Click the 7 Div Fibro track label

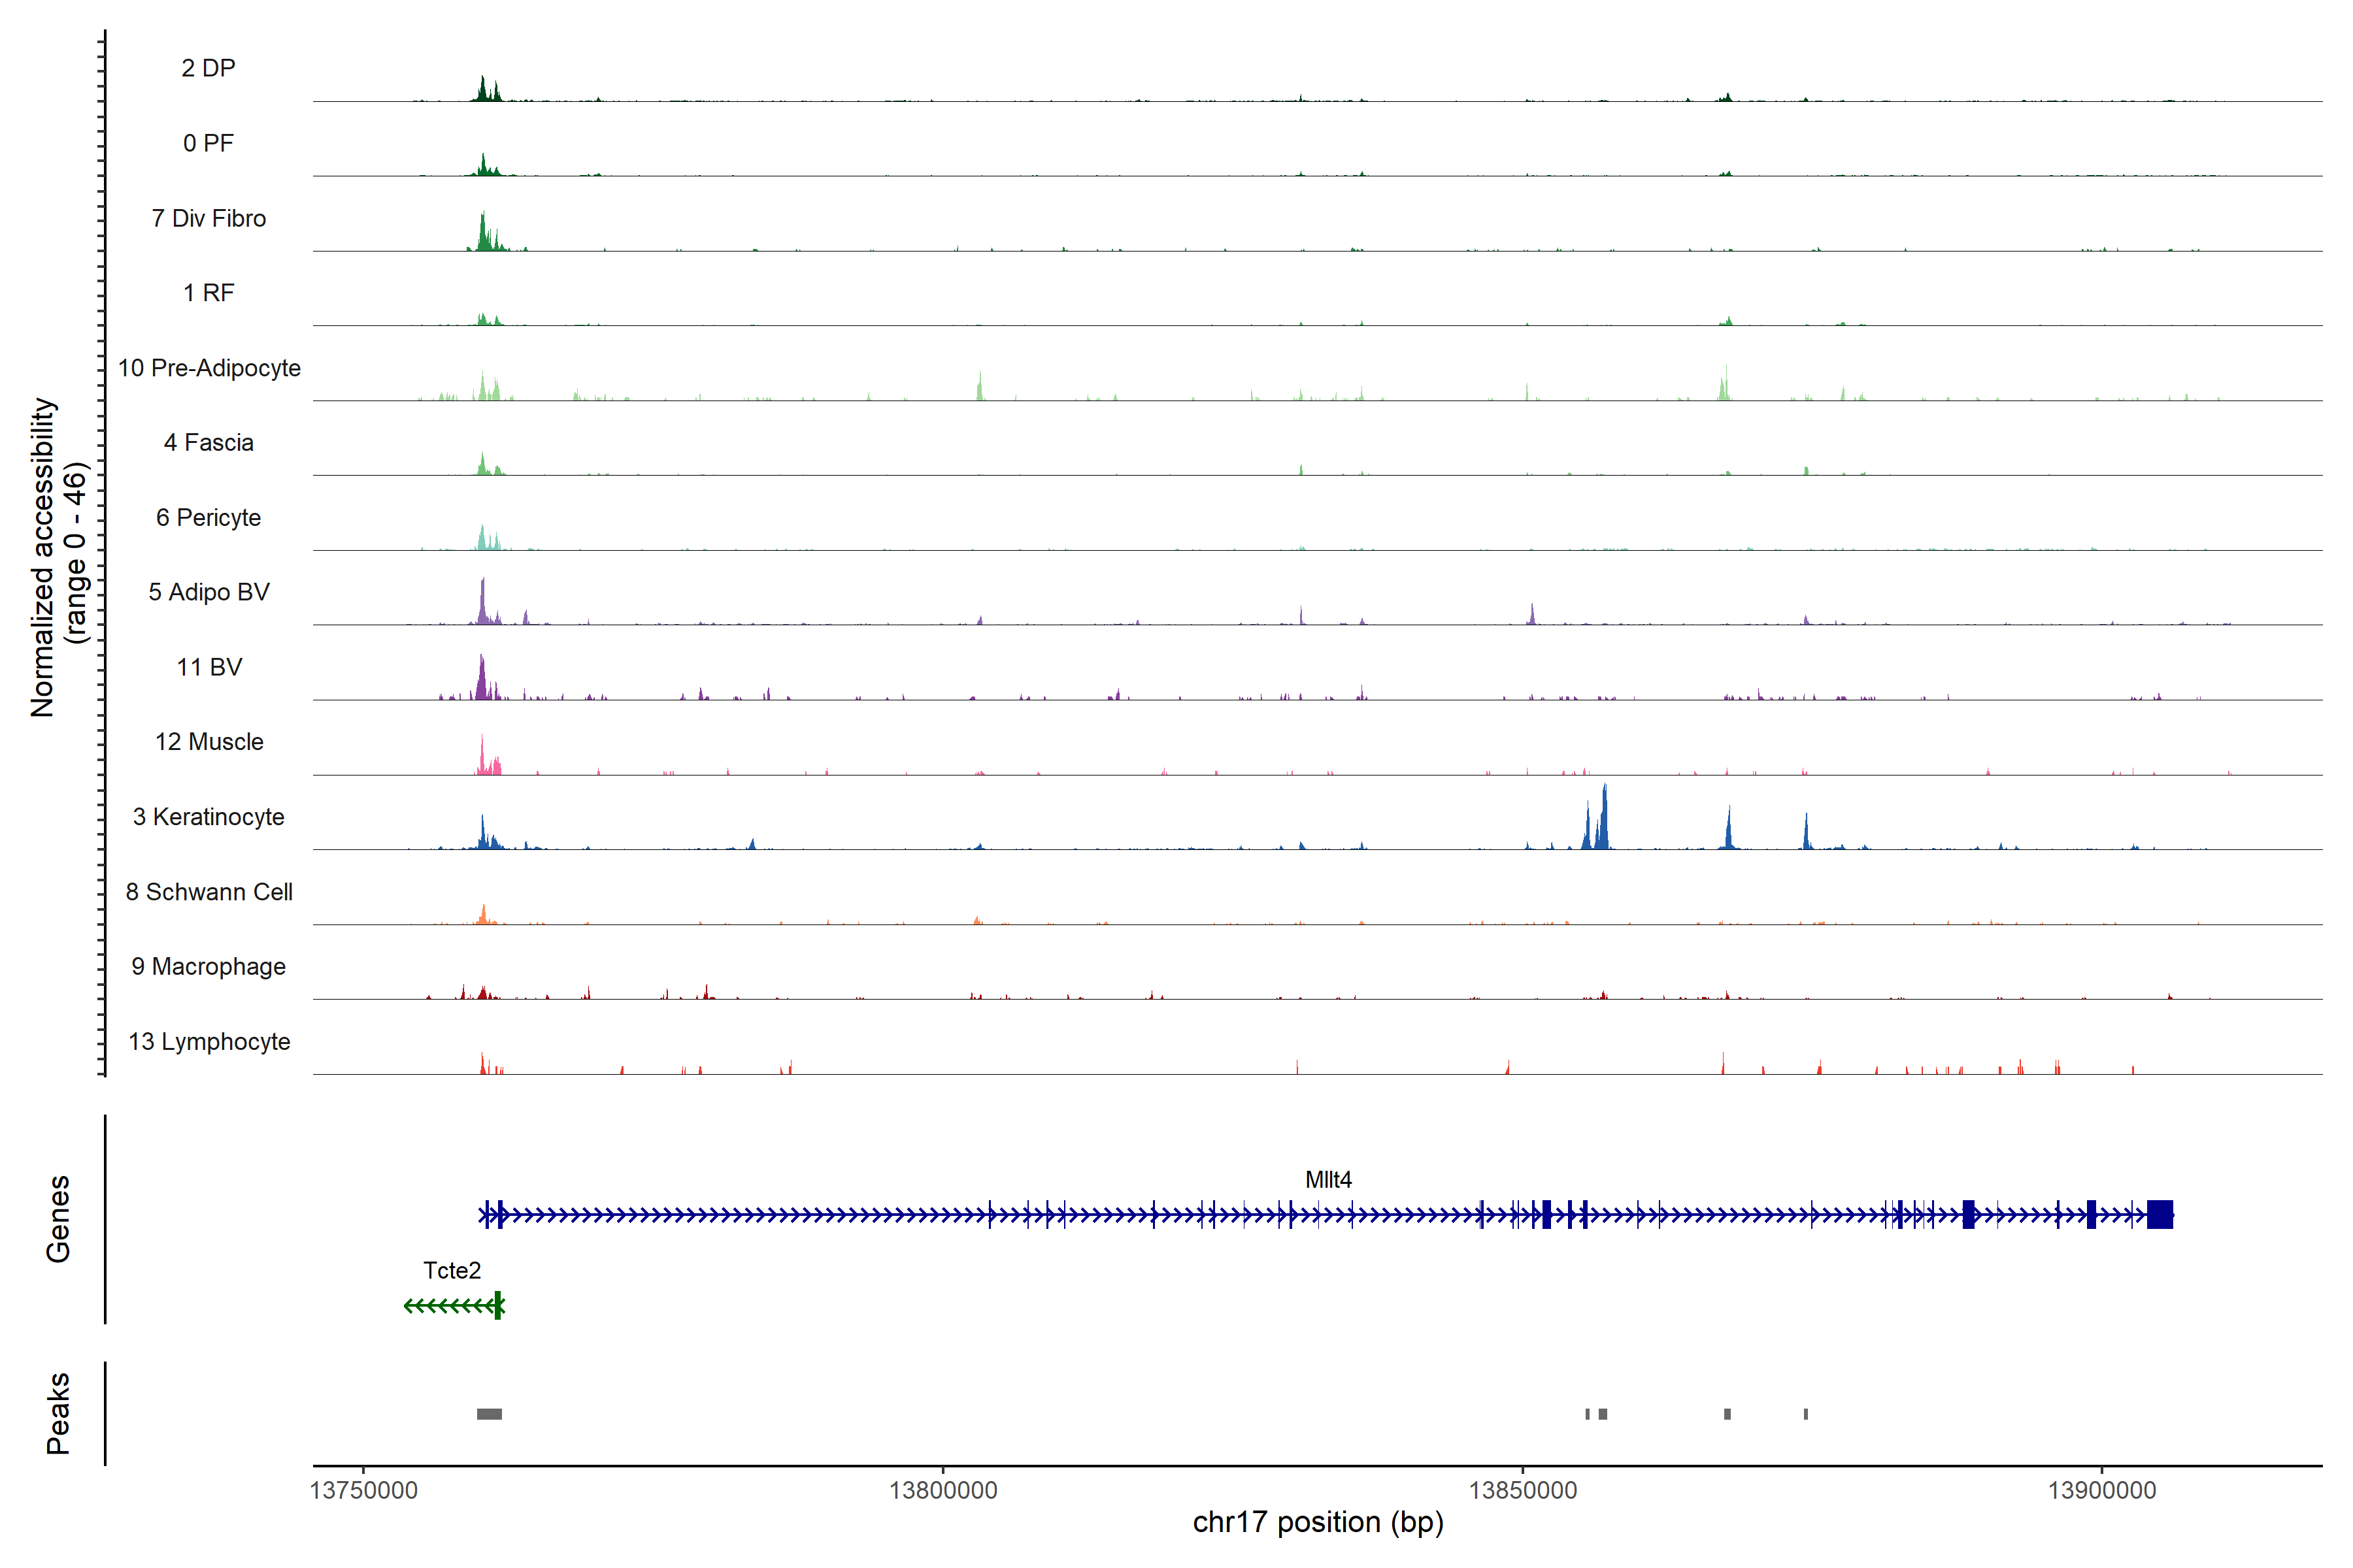coord(208,218)
